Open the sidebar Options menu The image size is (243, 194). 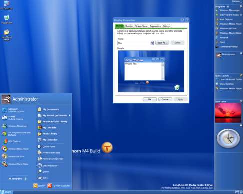[x=237, y=1]
